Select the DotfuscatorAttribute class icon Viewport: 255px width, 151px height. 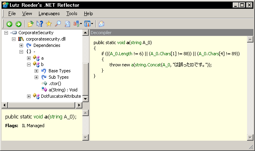(x=36, y=96)
